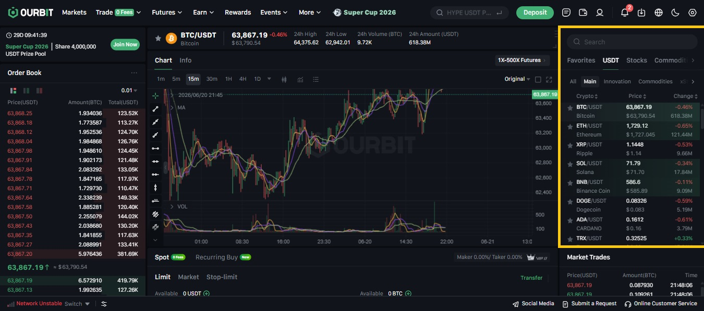The width and height of the screenshot is (704, 311).
Task: Open the chart indicators icon
Action: [x=300, y=79]
